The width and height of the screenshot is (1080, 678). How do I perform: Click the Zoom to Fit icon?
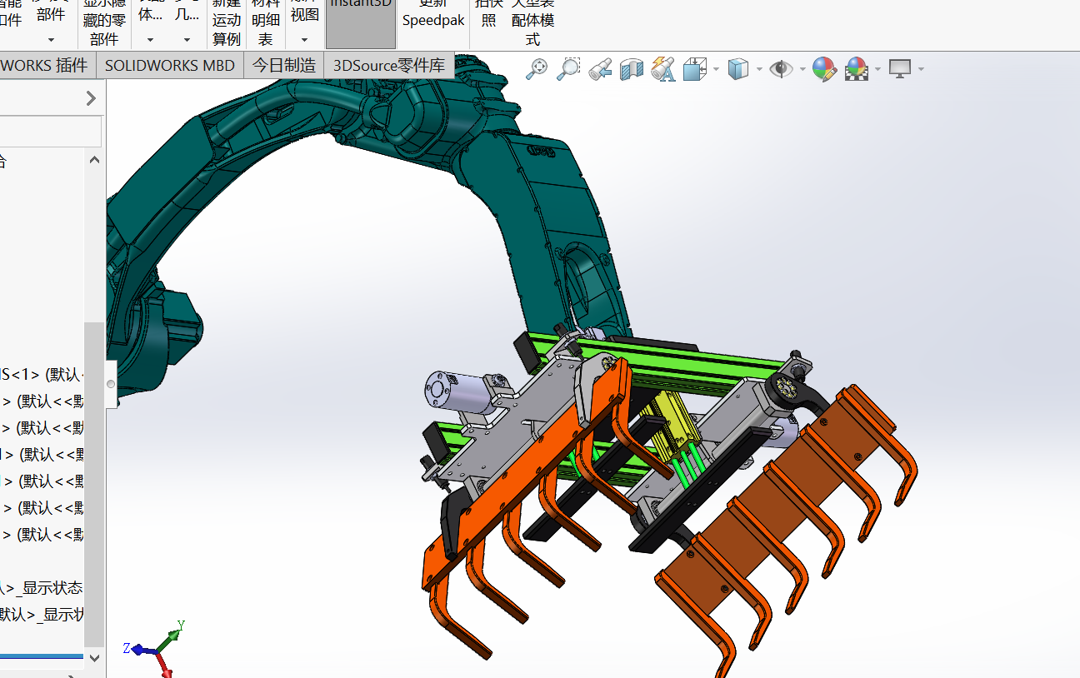[x=537, y=68]
